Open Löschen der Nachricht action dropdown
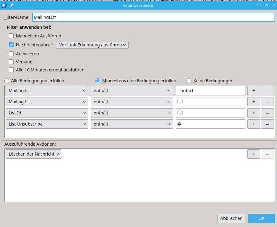Viewport: 277px width, 227px height. click(33, 154)
